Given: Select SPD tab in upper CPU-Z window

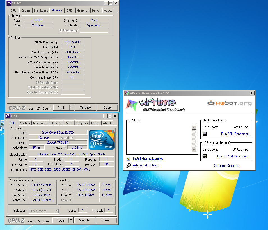Looking at the screenshot, I should [x=70, y=10].
